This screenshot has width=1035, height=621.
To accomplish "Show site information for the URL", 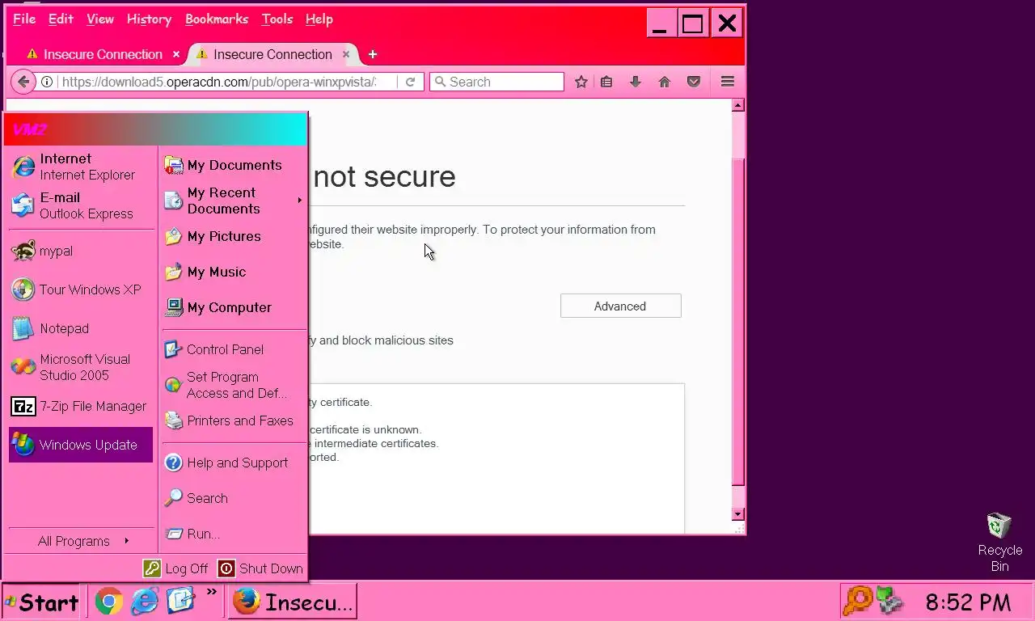I will click(x=47, y=82).
